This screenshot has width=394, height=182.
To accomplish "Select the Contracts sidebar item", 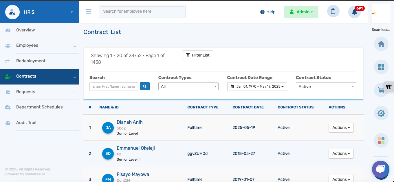I will [39, 76].
